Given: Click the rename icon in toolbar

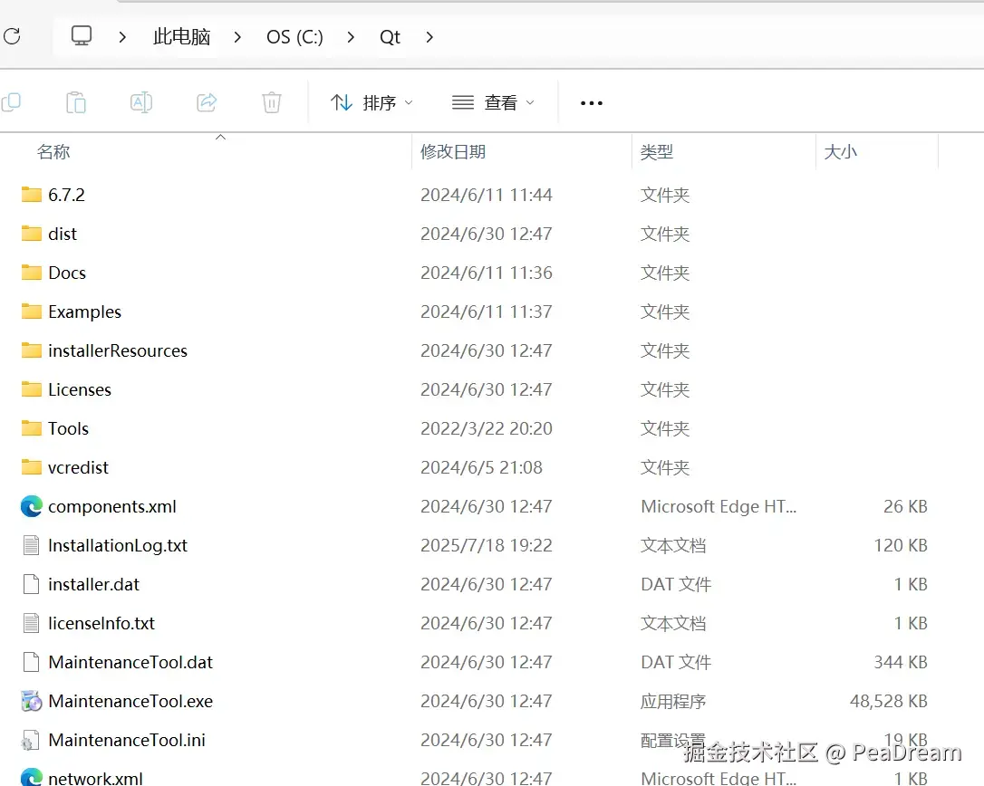Looking at the screenshot, I should pyautogui.click(x=141, y=102).
